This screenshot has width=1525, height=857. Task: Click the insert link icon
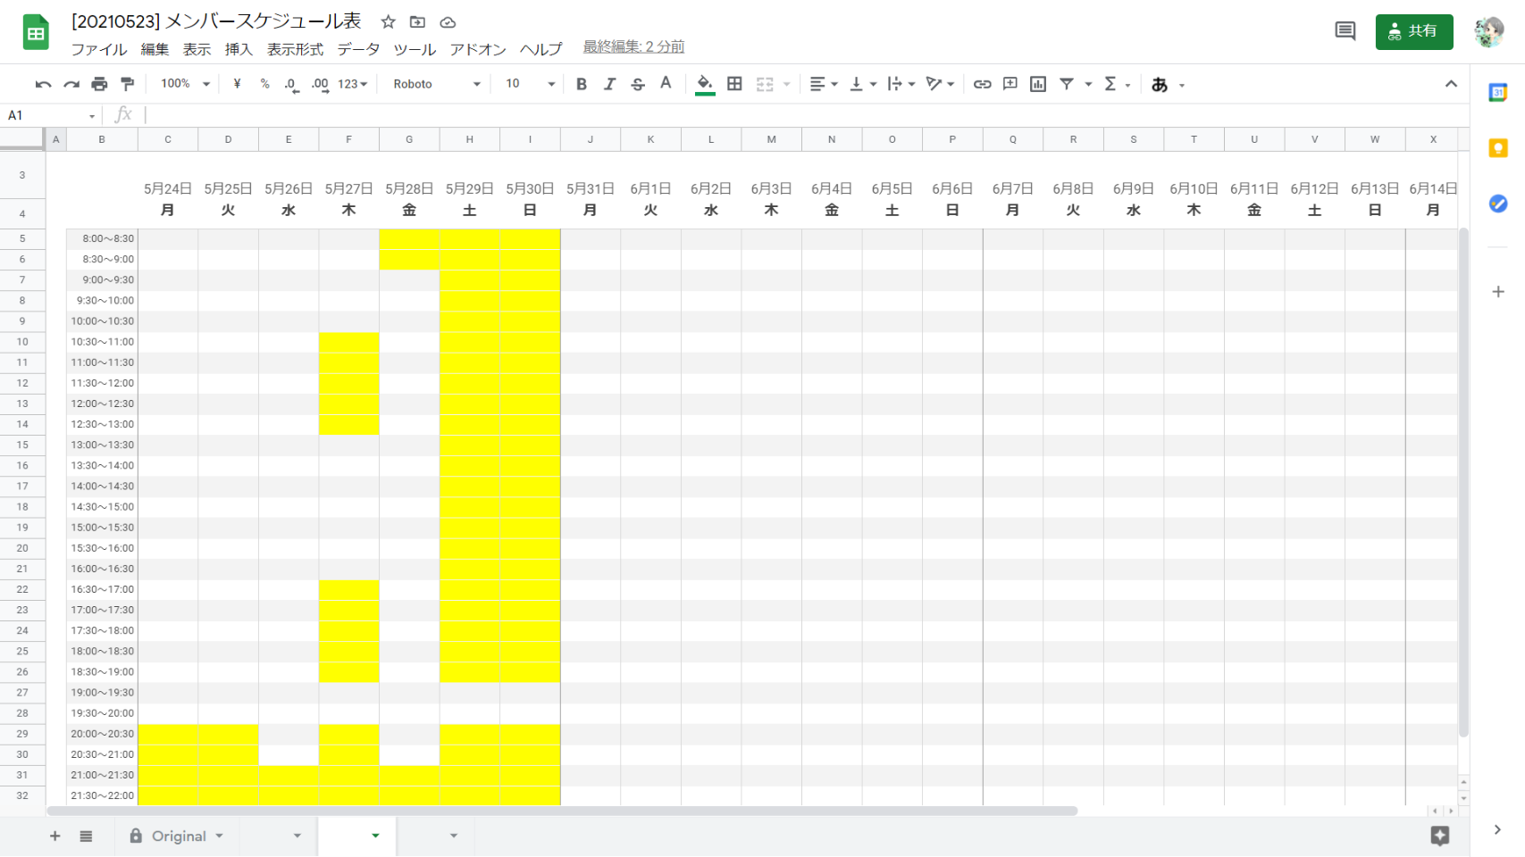(982, 84)
